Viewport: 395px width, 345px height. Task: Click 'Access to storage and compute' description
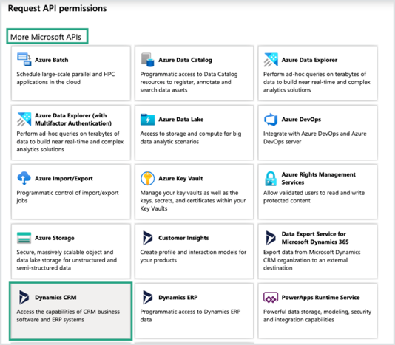click(191, 137)
